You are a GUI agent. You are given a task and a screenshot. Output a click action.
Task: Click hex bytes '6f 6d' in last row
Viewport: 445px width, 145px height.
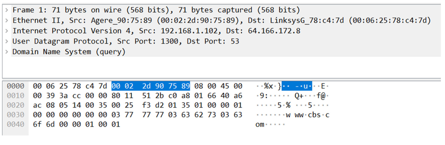[44, 124]
